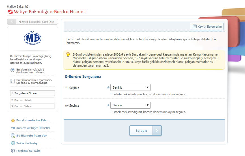Image resolution: width=245 pixels, height=156 pixels.
Task: Click the Sorgula button
Action: pos(145,131)
